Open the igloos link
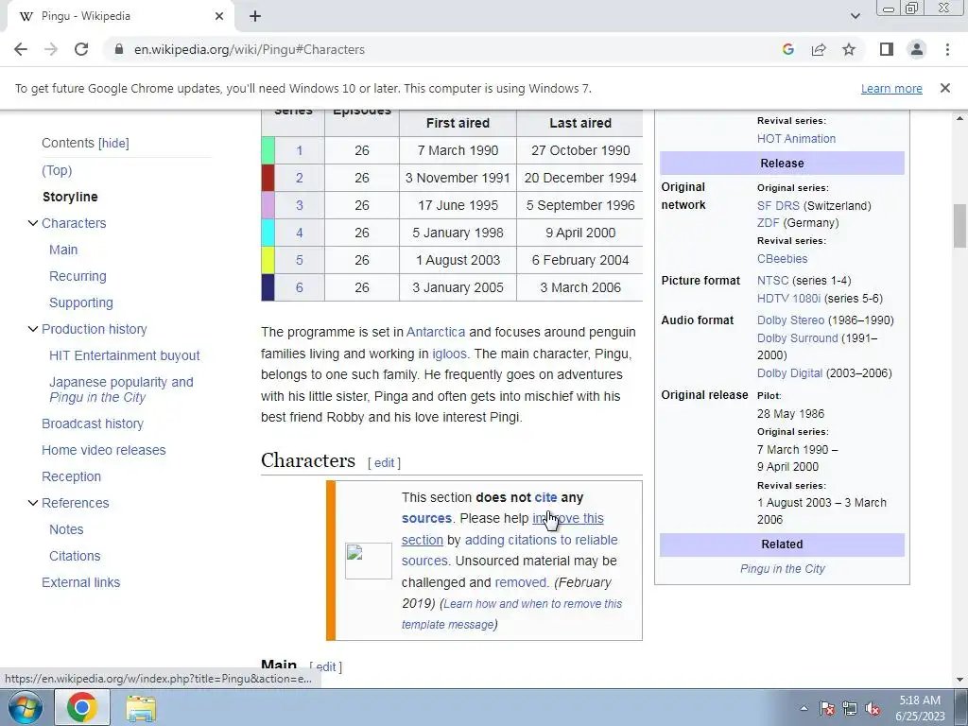Image resolution: width=968 pixels, height=726 pixels. tap(449, 354)
